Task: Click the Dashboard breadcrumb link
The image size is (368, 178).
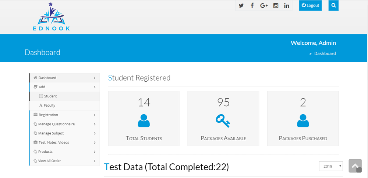Action: (x=325, y=53)
